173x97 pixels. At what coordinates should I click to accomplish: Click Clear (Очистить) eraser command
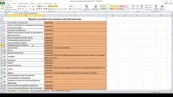pyautogui.click(x=149, y=9)
